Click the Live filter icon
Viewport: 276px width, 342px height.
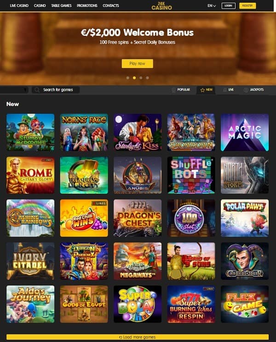click(224, 90)
